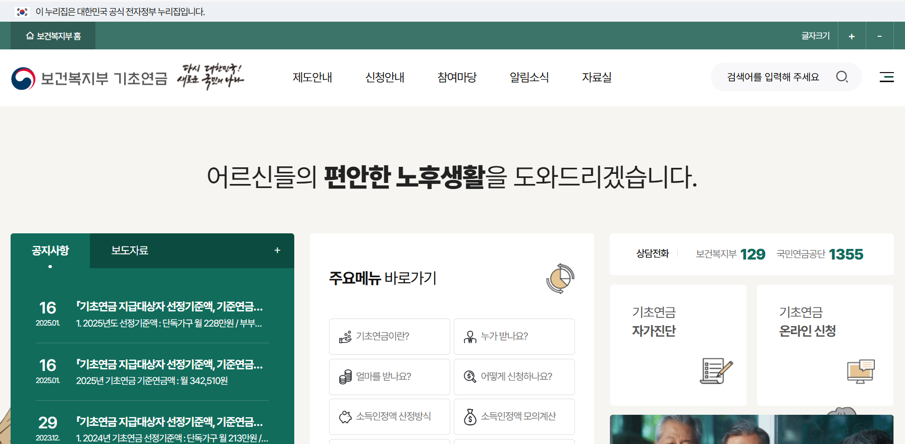905x444 pixels.
Task: Click the 보건복지부 129 phone number
Action: [x=753, y=255]
